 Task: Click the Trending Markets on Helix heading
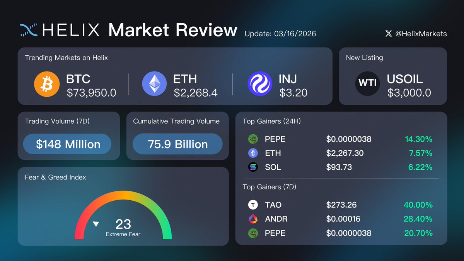click(x=66, y=58)
